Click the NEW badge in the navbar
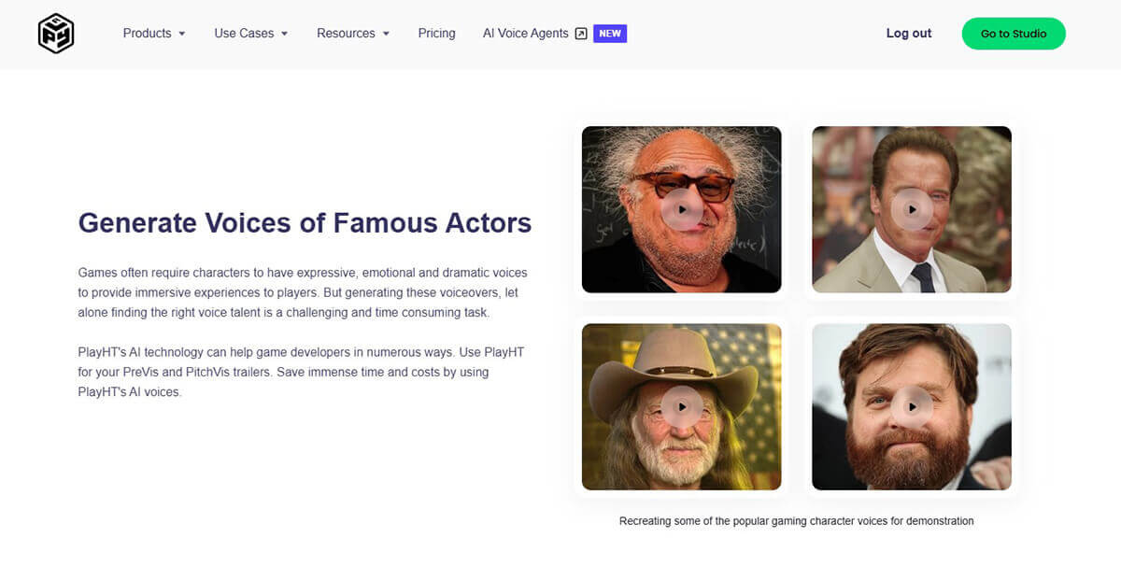This screenshot has width=1121, height=566. (610, 34)
